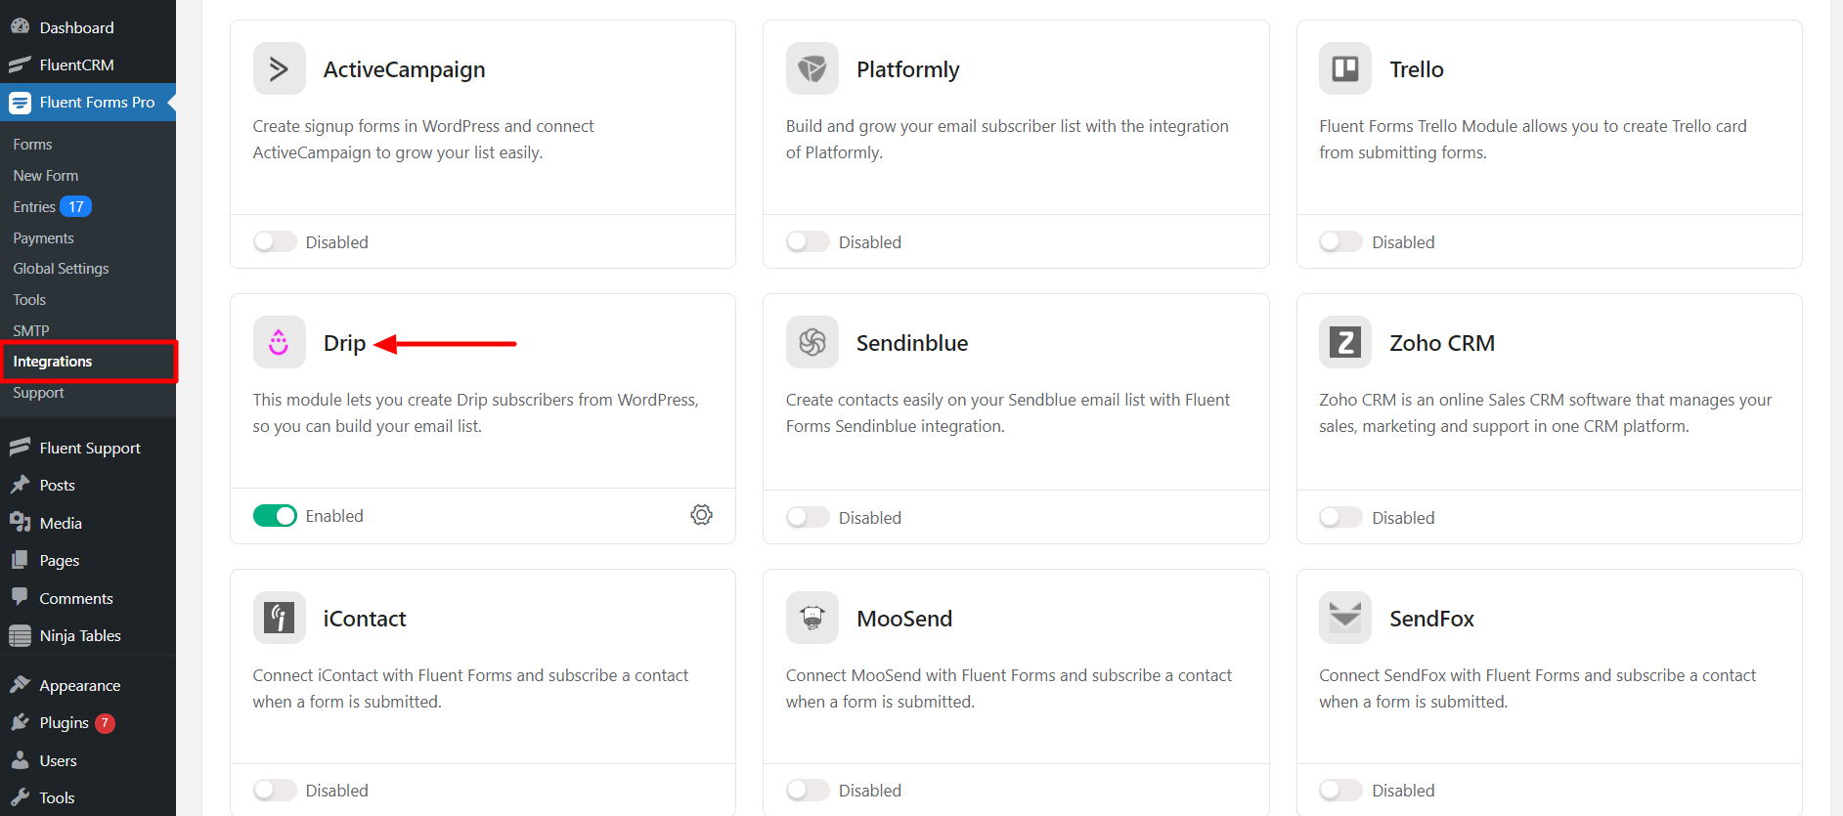Click the Zoho CRM logo icon
This screenshot has width=1843, height=816.
coord(1344,342)
